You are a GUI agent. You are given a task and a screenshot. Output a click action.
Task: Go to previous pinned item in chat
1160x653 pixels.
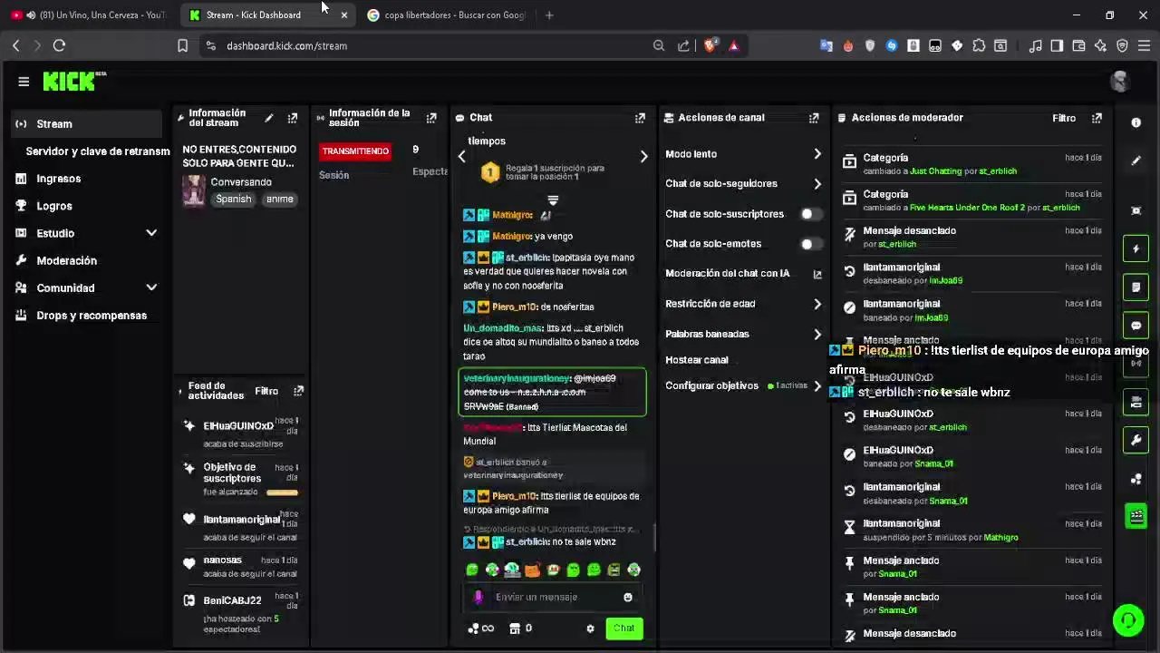(x=461, y=156)
